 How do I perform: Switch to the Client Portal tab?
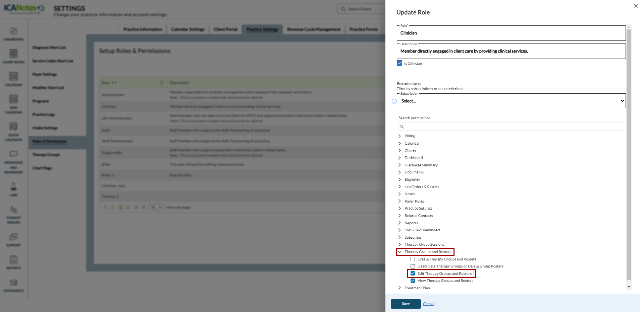[x=225, y=29]
